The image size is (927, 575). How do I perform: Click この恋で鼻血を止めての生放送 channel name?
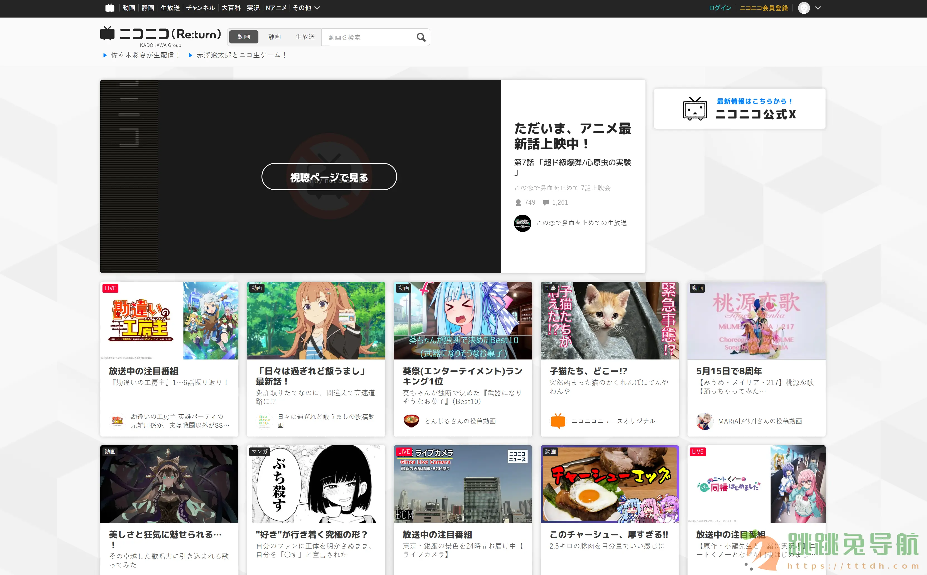tap(581, 223)
